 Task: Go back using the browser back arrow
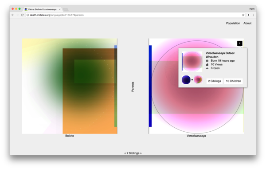13,15
